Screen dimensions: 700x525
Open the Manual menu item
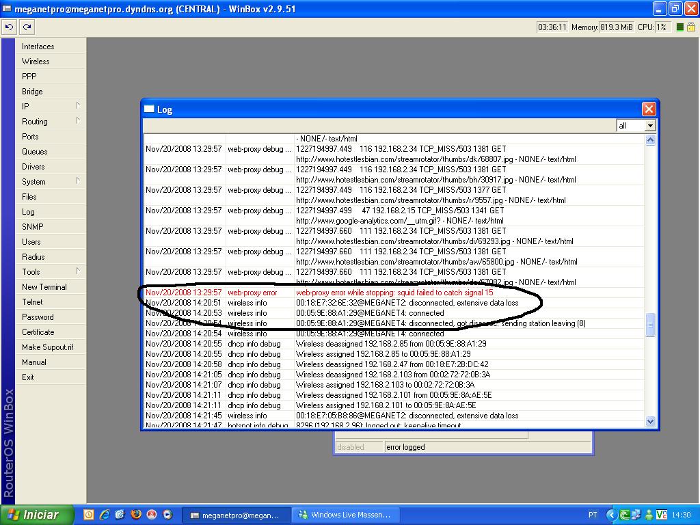click(x=51, y=362)
